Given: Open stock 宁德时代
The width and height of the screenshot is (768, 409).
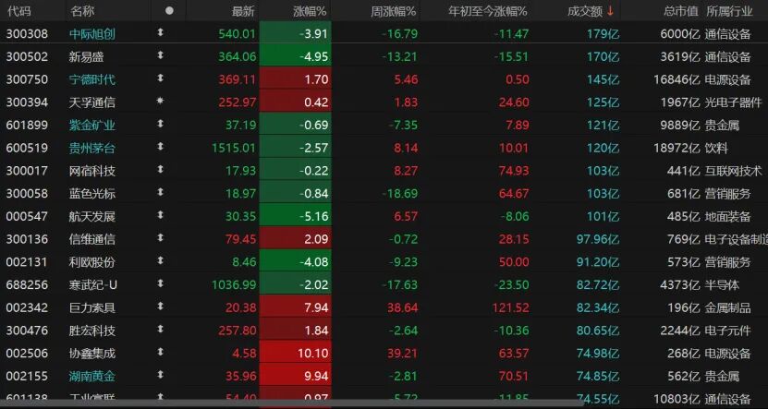Looking at the screenshot, I should coord(92,79).
